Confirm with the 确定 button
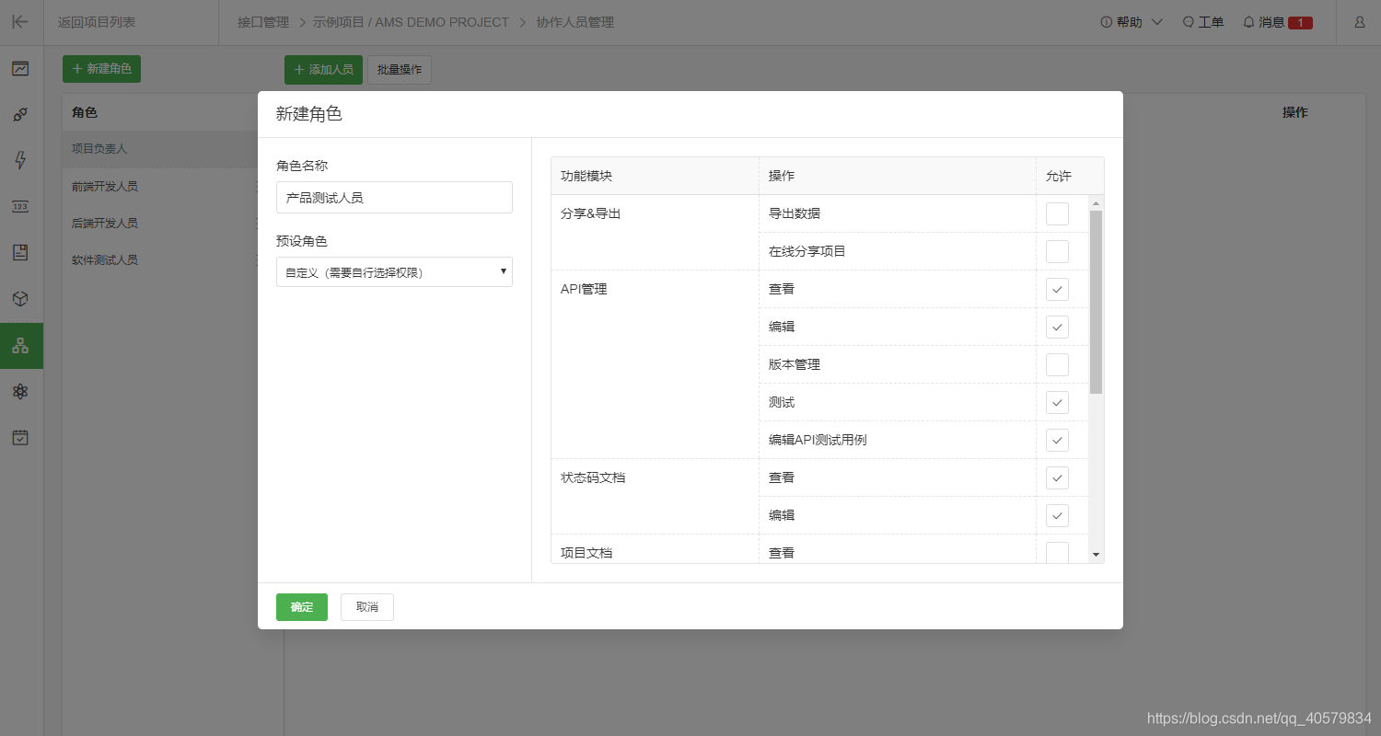 (x=302, y=607)
